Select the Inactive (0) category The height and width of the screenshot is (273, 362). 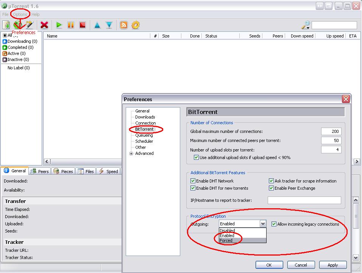point(16,59)
